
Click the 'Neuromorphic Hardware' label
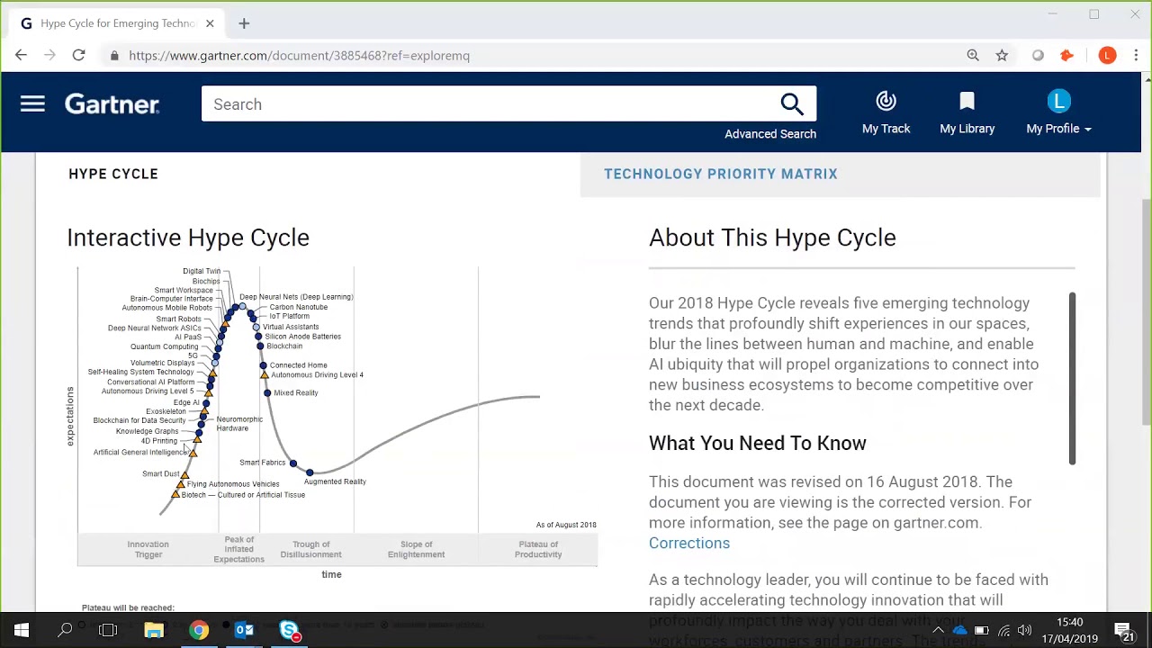pos(239,424)
